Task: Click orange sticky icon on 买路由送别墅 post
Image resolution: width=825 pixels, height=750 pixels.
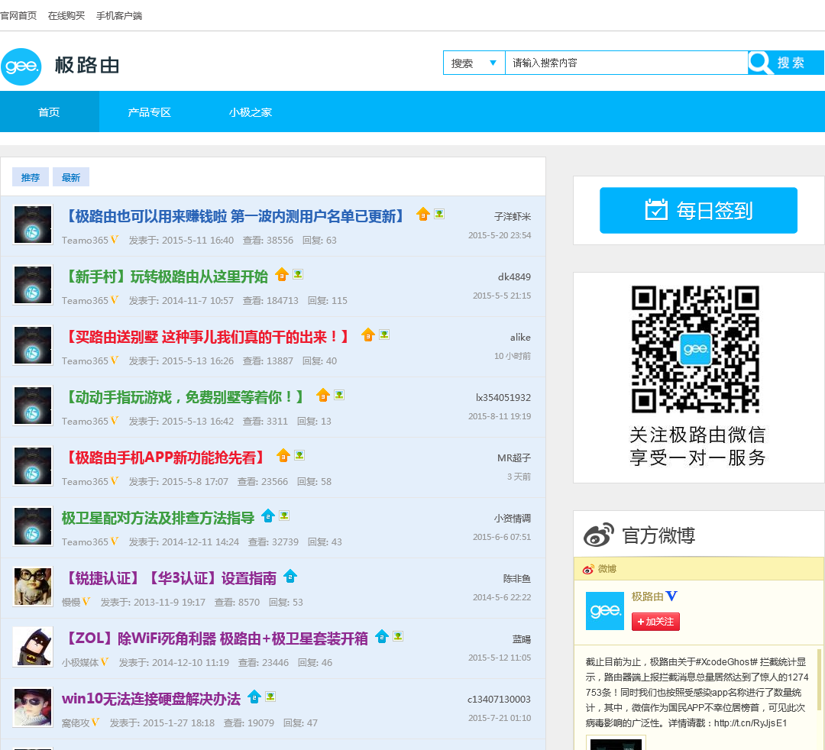Action: coord(368,335)
